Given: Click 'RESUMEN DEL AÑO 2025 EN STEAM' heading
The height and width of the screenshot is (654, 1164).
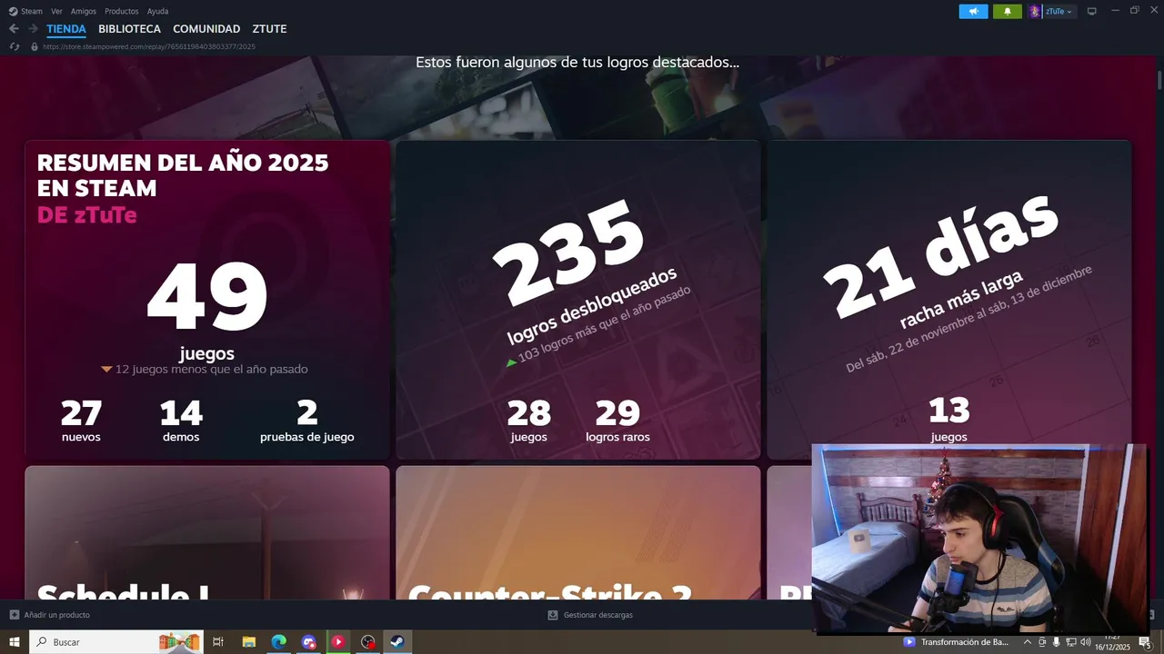Looking at the screenshot, I should [183, 176].
